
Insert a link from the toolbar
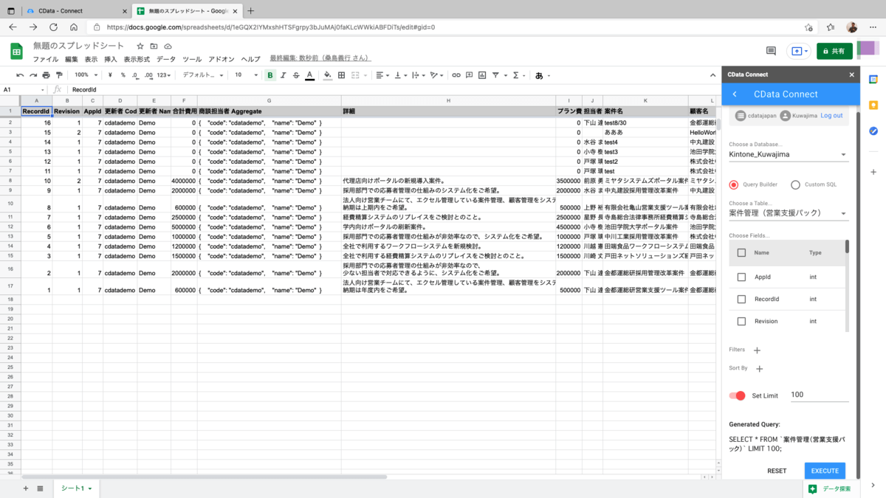pos(456,75)
